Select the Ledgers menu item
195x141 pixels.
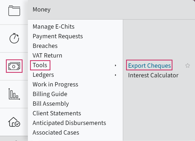(x=43, y=75)
